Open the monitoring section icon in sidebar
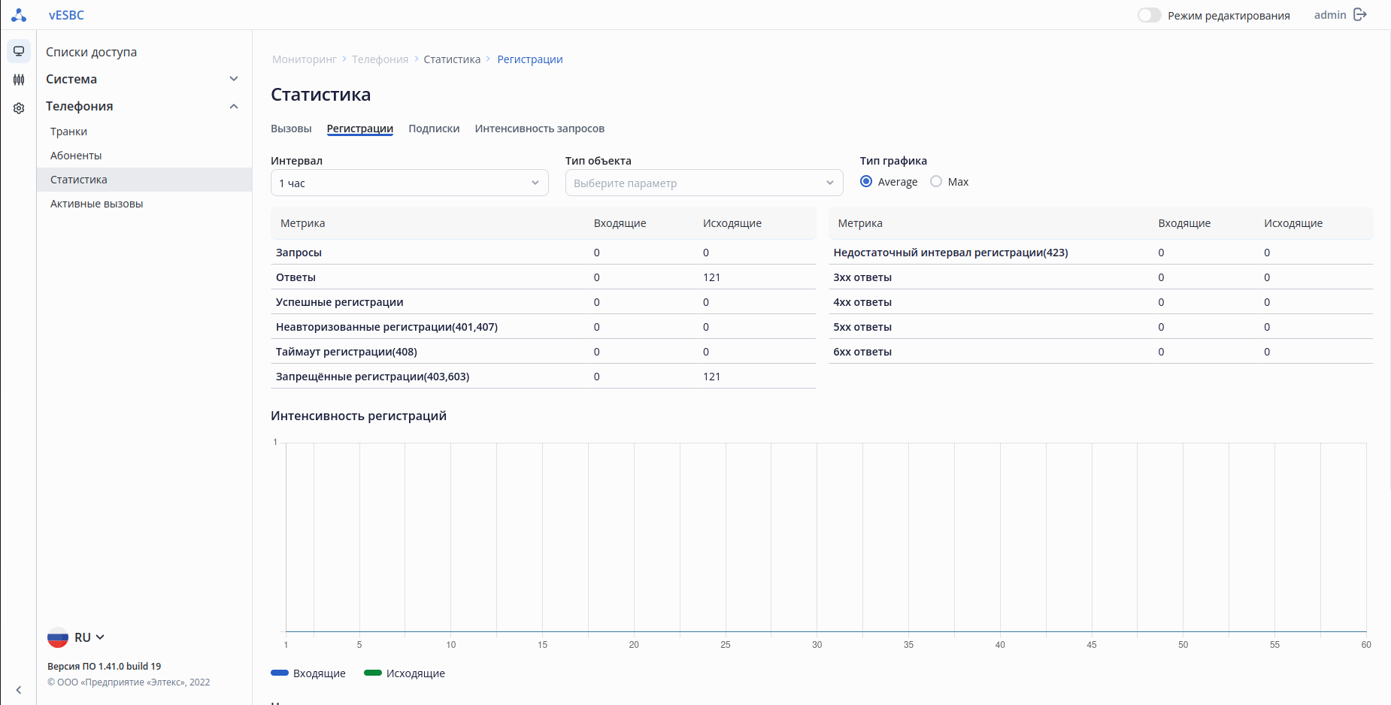The image size is (1391, 705). pyautogui.click(x=19, y=51)
